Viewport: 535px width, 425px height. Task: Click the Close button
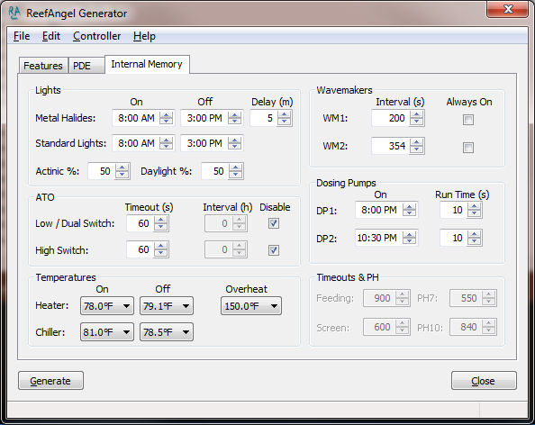pos(484,381)
